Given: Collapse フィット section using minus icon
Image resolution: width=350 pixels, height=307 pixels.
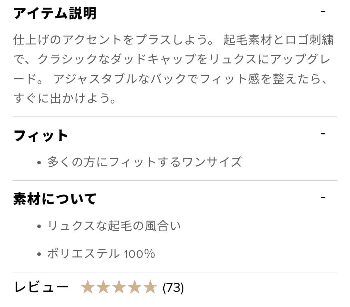Looking at the screenshot, I should [x=323, y=133].
